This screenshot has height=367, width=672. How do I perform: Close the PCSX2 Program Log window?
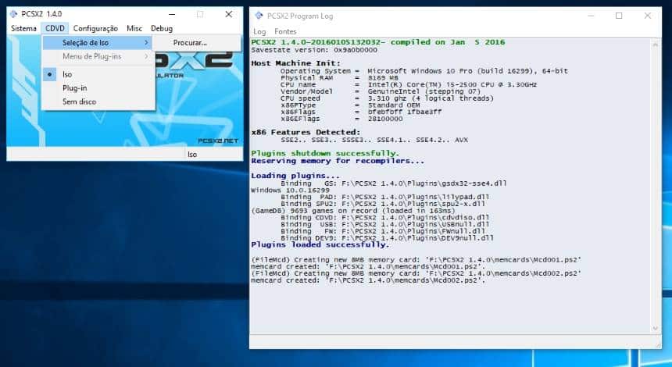tap(648, 16)
